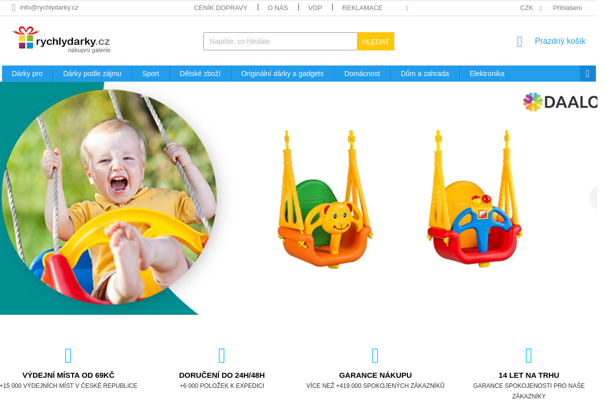Open the Ceník dopravy link
The image size is (605, 403).
pos(221,8)
